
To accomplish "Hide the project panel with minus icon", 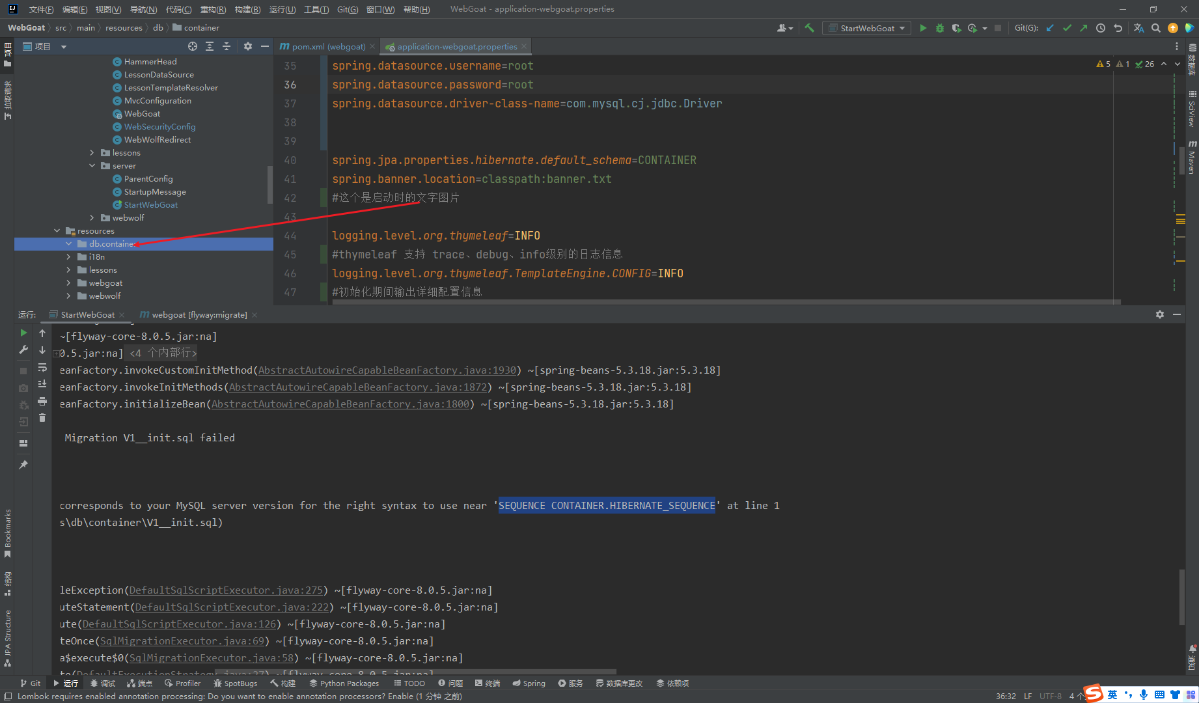I will tap(264, 46).
